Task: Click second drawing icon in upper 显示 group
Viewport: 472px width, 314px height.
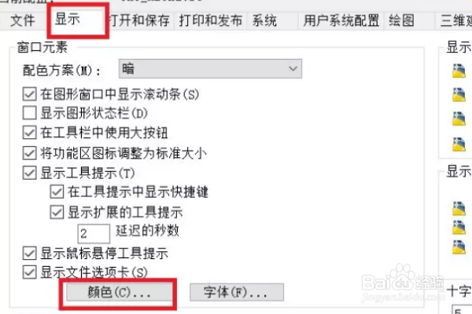Action: [459, 95]
